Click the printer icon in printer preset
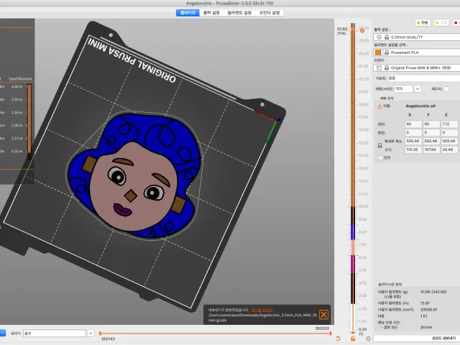Viewport: 460px width, 345px height. (379, 68)
